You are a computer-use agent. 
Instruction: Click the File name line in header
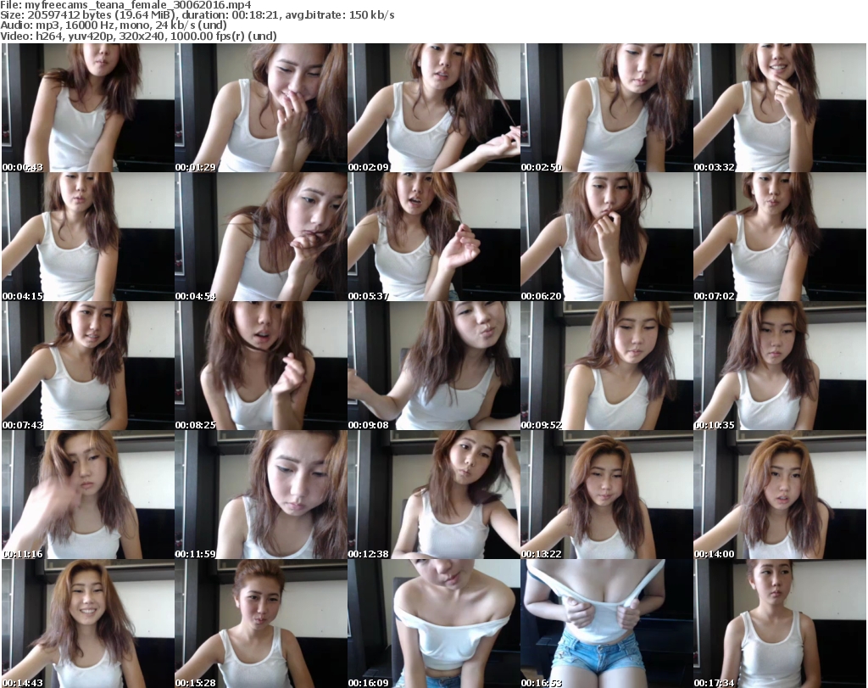127,5
